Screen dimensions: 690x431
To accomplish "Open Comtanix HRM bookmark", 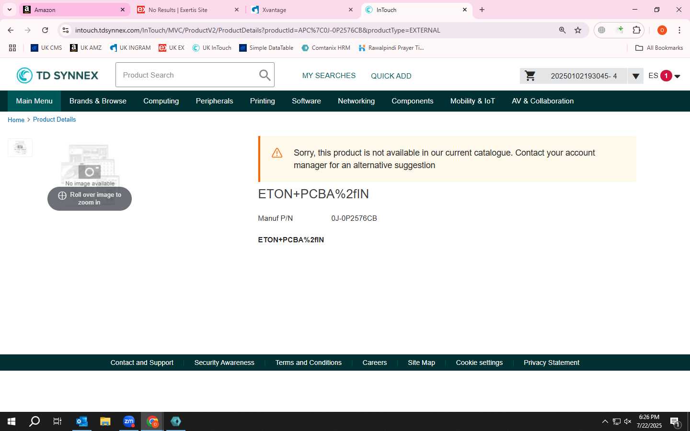I will (326, 48).
